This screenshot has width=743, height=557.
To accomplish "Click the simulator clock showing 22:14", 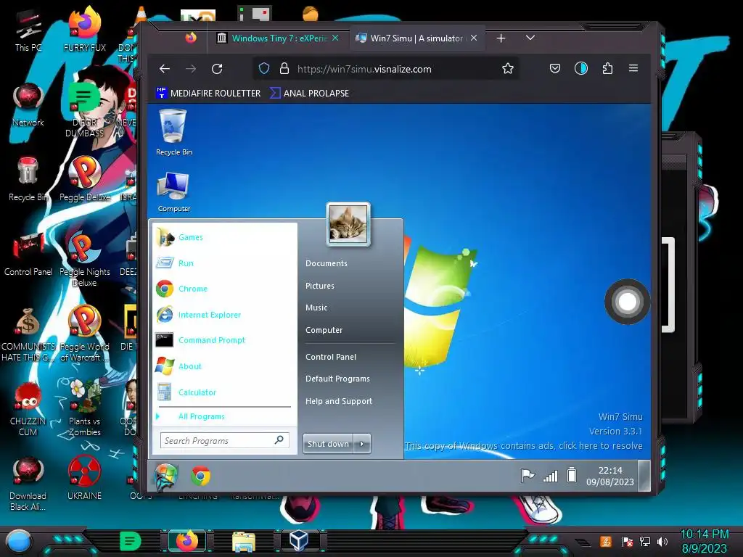I will [609, 476].
